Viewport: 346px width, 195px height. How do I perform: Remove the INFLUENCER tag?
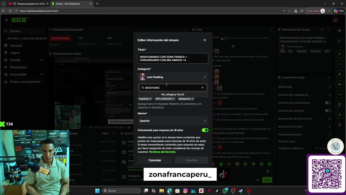tap(173, 99)
